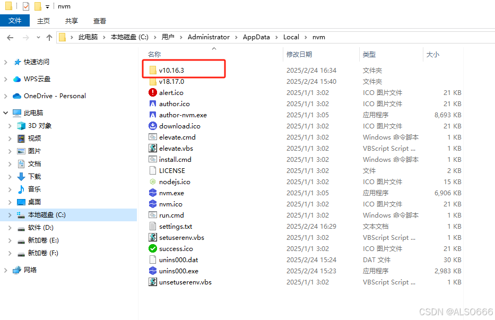Select the unins000.exe application icon
This screenshot has height=320, width=495.
pos(153,271)
